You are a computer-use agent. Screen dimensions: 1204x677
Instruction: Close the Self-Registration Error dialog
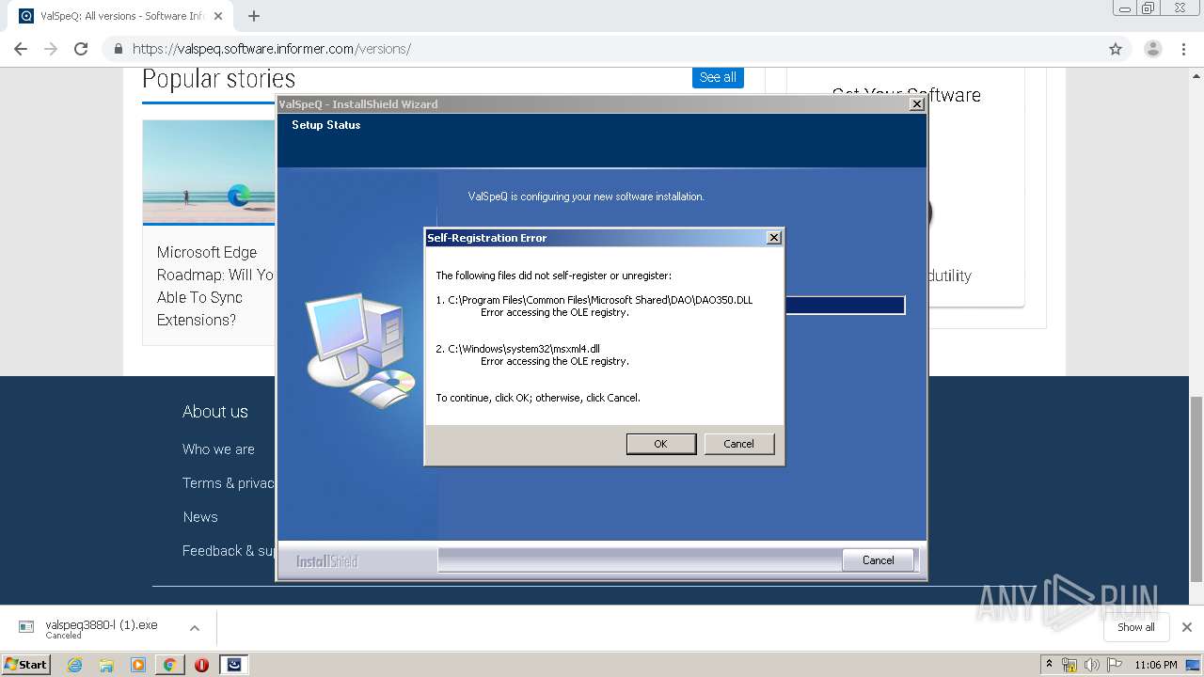pyautogui.click(x=773, y=238)
